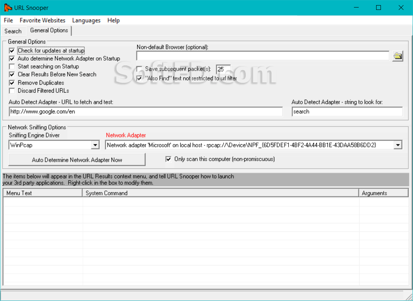413x301 pixels.
Task: Toggle Auto determine Network Adapter on Startup
Action: point(12,58)
